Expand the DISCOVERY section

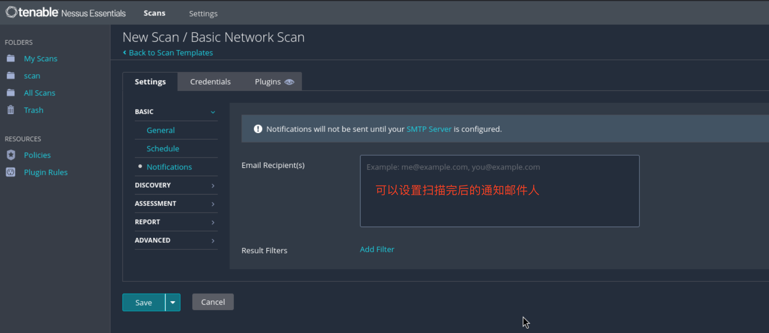pos(176,185)
